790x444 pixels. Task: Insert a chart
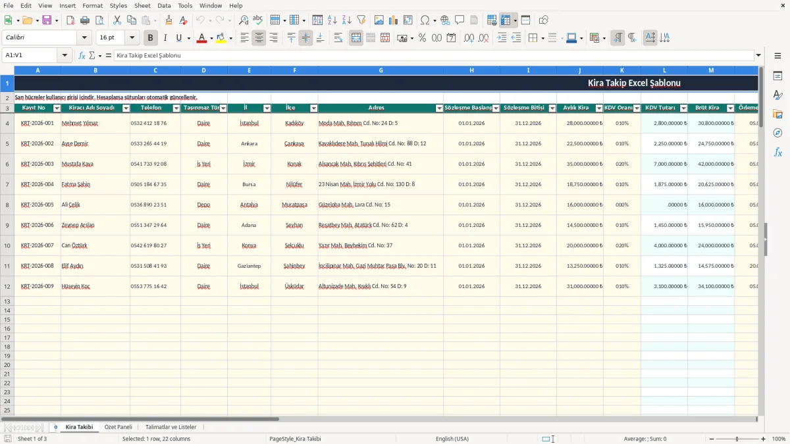coord(394,20)
